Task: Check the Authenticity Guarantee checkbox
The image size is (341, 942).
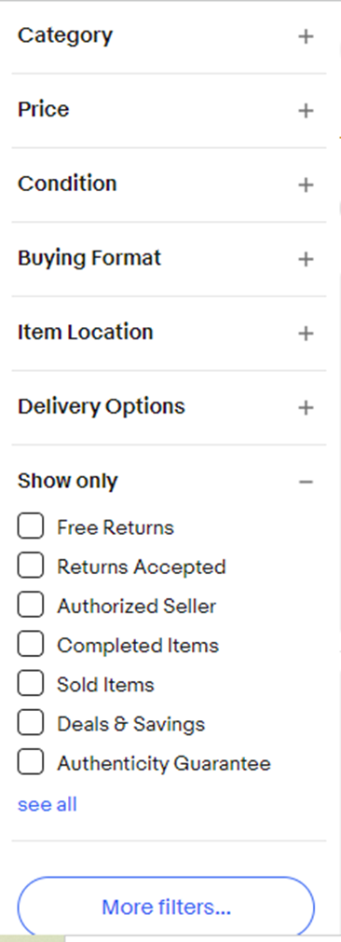Action: [x=31, y=763]
